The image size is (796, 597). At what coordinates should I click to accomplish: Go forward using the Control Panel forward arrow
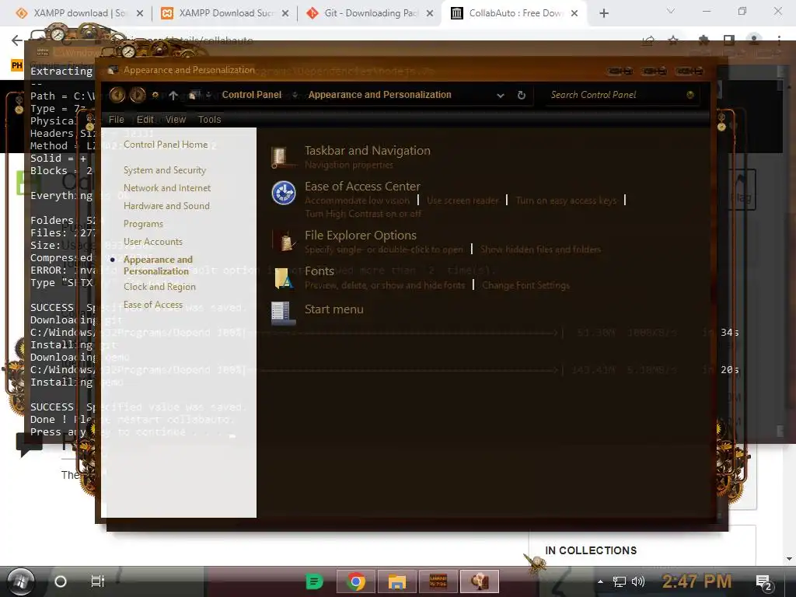coord(137,95)
